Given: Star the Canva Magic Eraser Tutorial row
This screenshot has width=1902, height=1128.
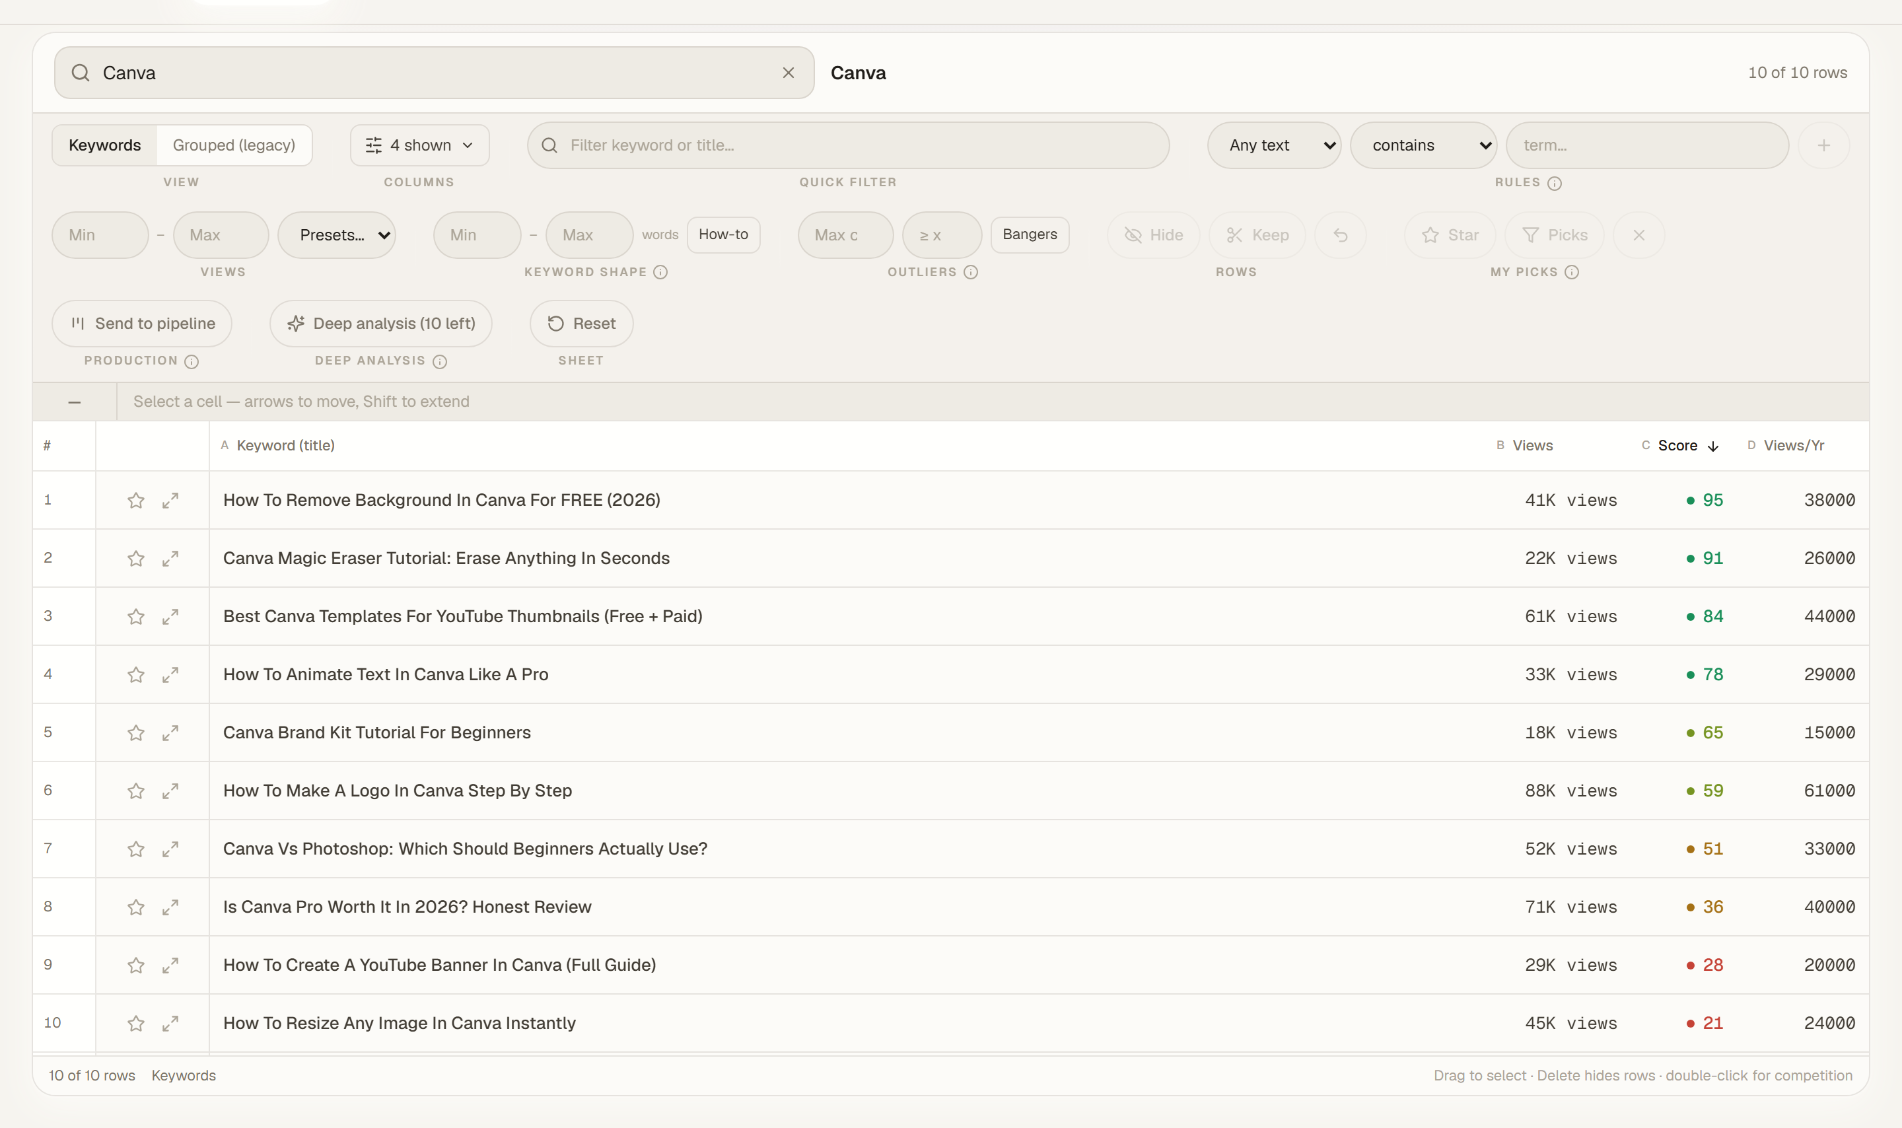Looking at the screenshot, I should (136, 559).
